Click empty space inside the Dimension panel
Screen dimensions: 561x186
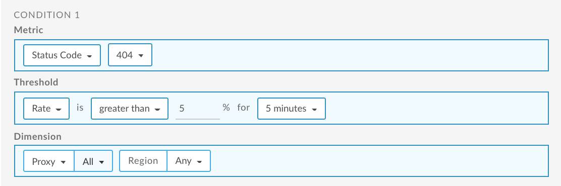point(379,161)
